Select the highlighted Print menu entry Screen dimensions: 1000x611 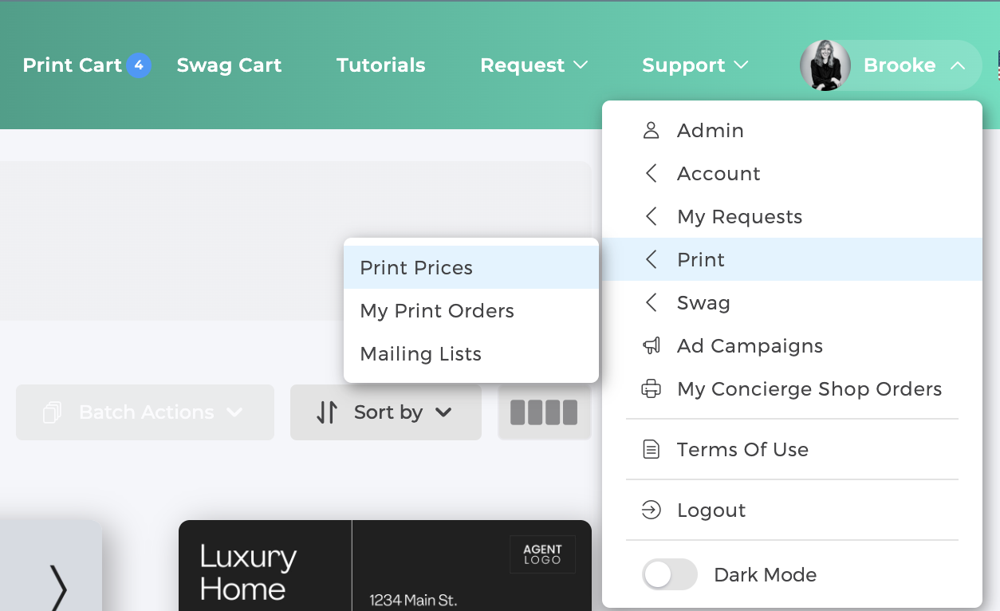click(792, 259)
